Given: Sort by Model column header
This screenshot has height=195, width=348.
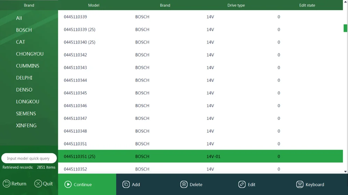Looking at the screenshot, I should 94,5.
